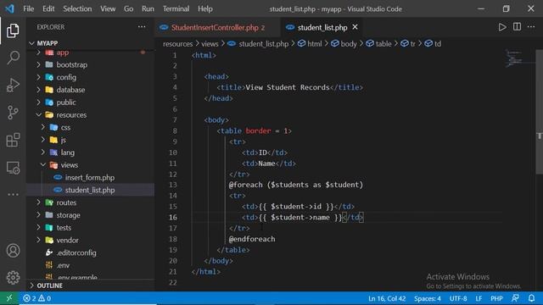Open Manage gear settings icon

point(13,277)
